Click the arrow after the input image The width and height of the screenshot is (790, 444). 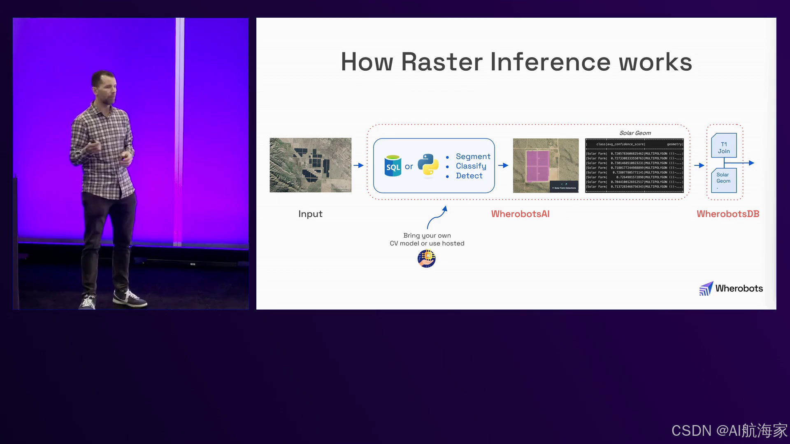coord(358,165)
